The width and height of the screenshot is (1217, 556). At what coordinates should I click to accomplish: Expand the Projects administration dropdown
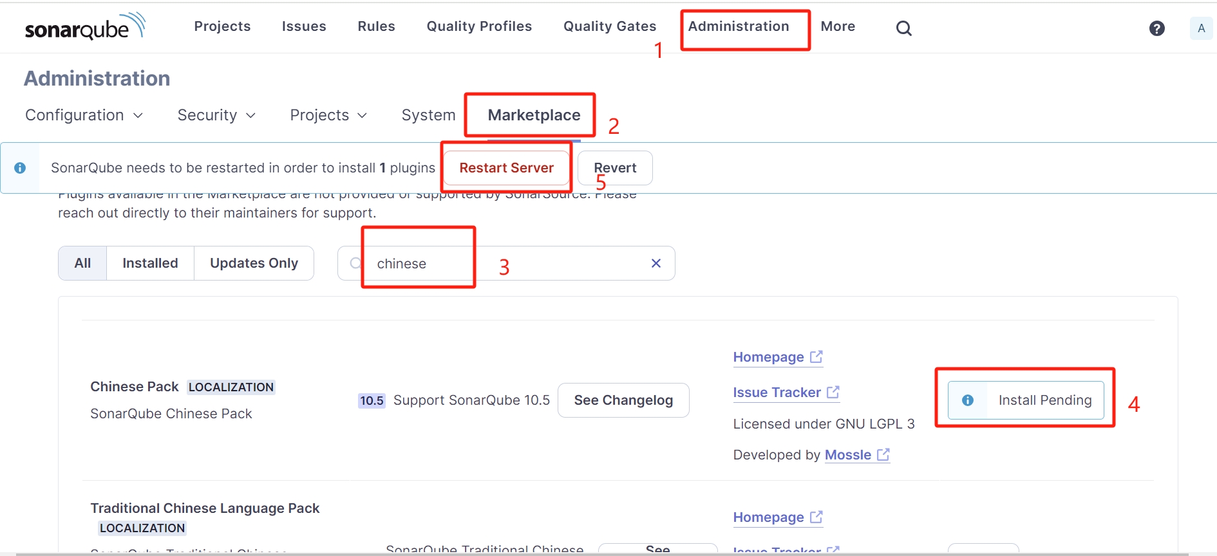point(328,115)
